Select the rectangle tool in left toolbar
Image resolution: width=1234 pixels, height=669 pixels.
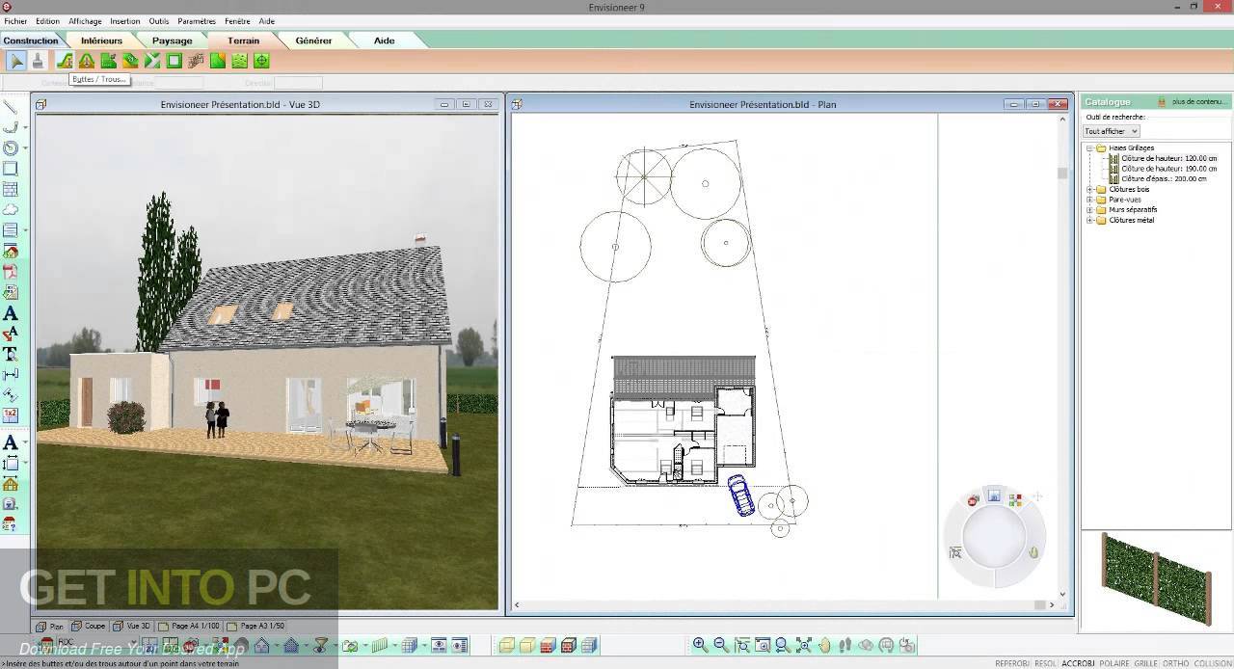pos(11,169)
